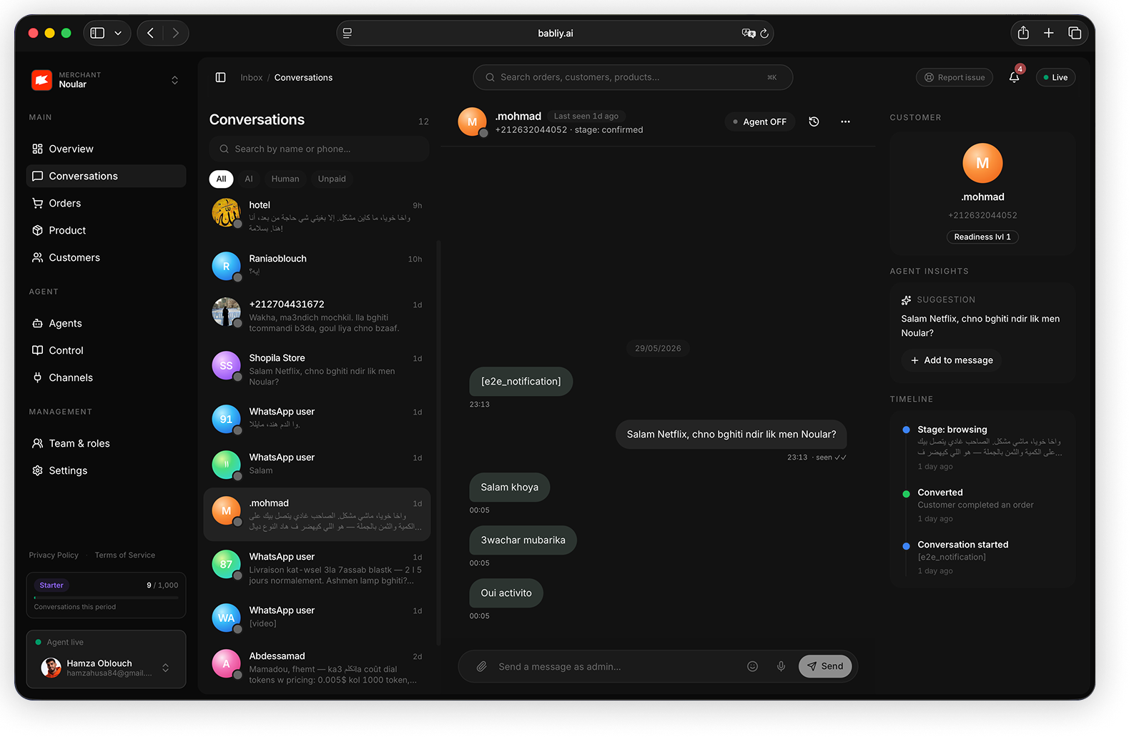Click the Send a message as admin field
Viewport: 1134px width, 742px height.
(x=615, y=666)
